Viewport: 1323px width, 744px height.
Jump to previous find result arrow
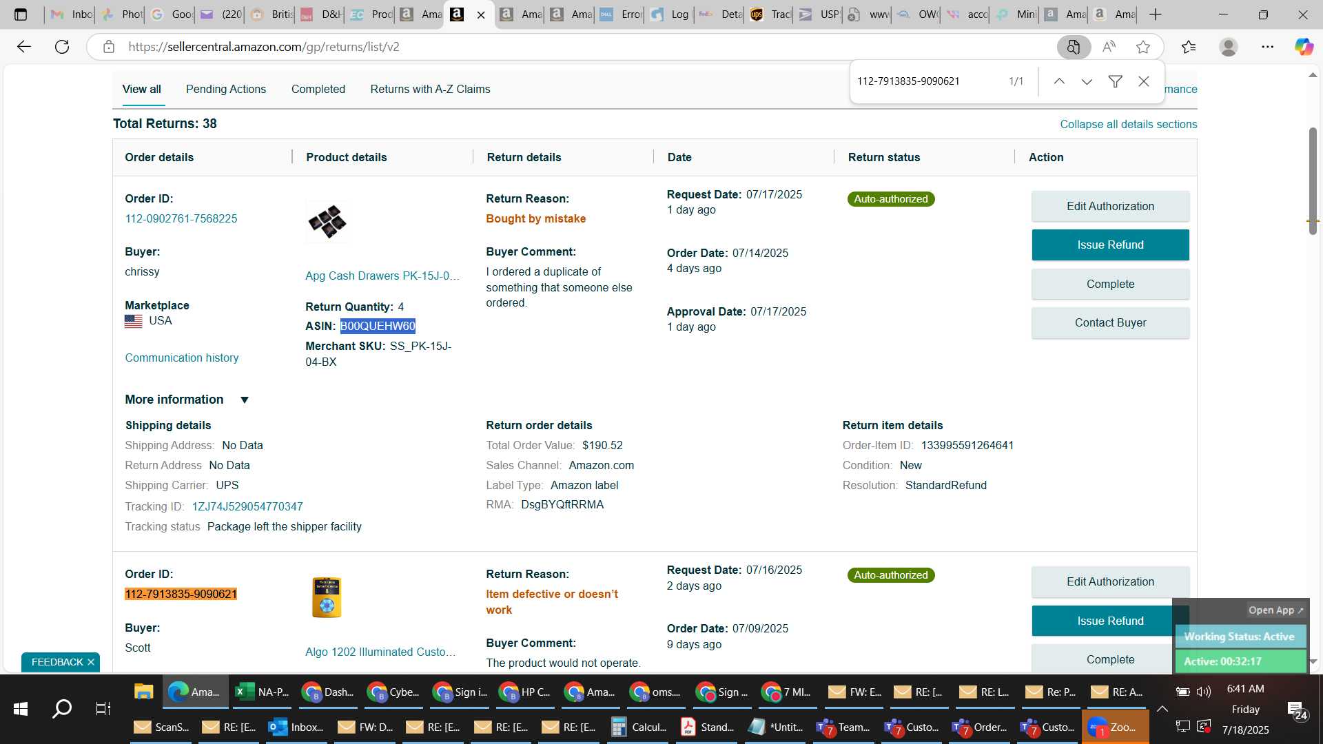(x=1059, y=81)
